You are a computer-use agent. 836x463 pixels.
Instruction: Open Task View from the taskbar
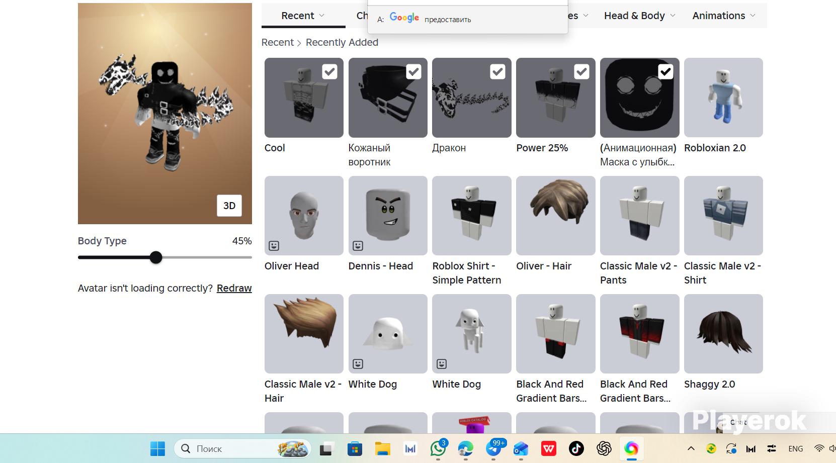click(326, 448)
